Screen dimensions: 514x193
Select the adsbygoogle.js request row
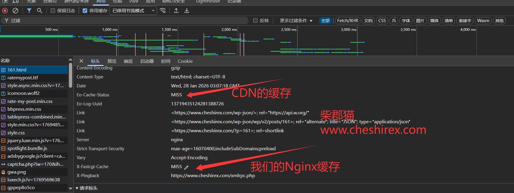[34, 156]
